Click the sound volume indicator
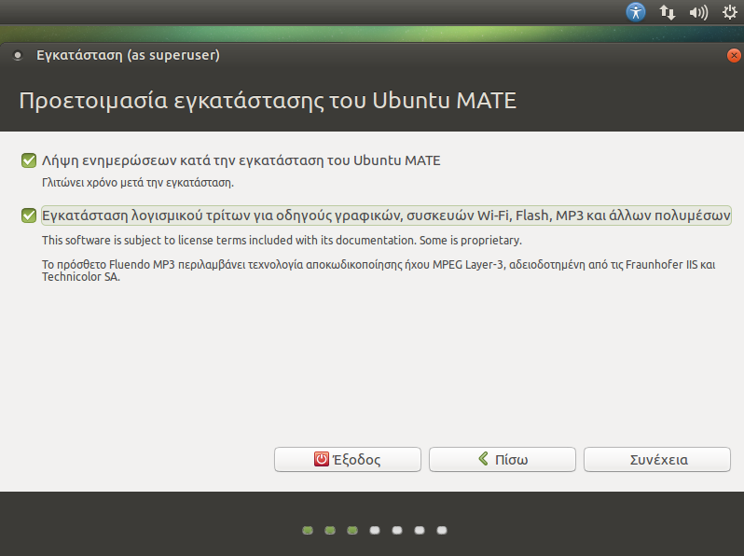744x556 pixels. click(697, 12)
